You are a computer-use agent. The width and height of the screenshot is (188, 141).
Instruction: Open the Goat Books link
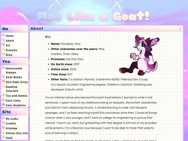click(14, 77)
